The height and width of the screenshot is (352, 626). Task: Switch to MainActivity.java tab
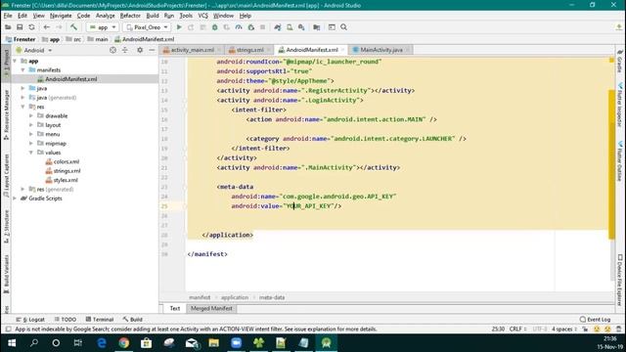coord(380,50)
